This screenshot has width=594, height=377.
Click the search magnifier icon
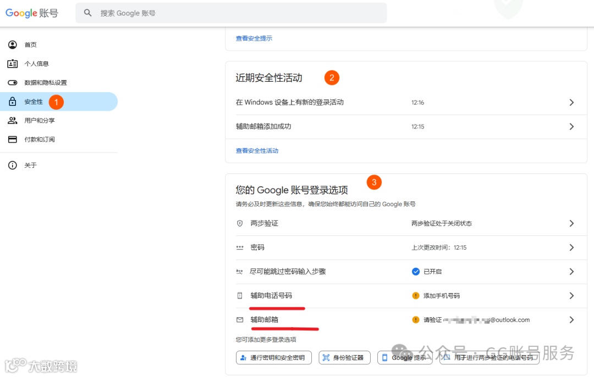[x=87, y=13]
